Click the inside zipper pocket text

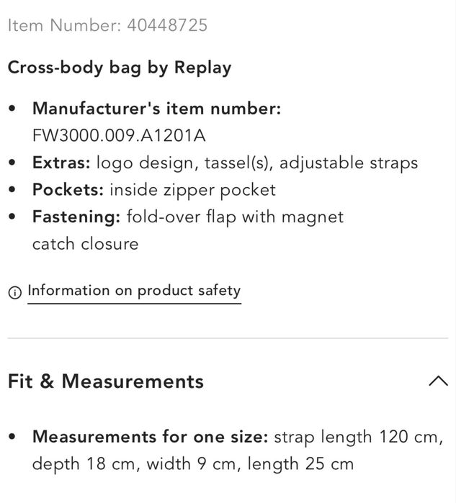(x=193, y=190)
